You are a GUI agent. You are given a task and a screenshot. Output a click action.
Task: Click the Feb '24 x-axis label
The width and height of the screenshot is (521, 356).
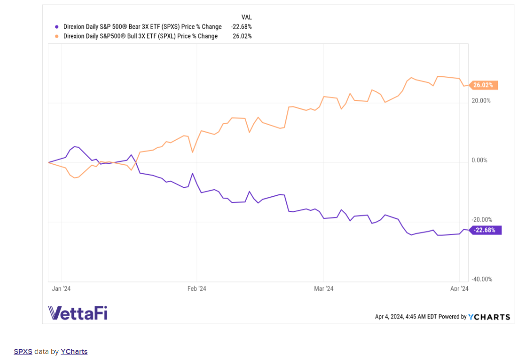click(196, 289)
